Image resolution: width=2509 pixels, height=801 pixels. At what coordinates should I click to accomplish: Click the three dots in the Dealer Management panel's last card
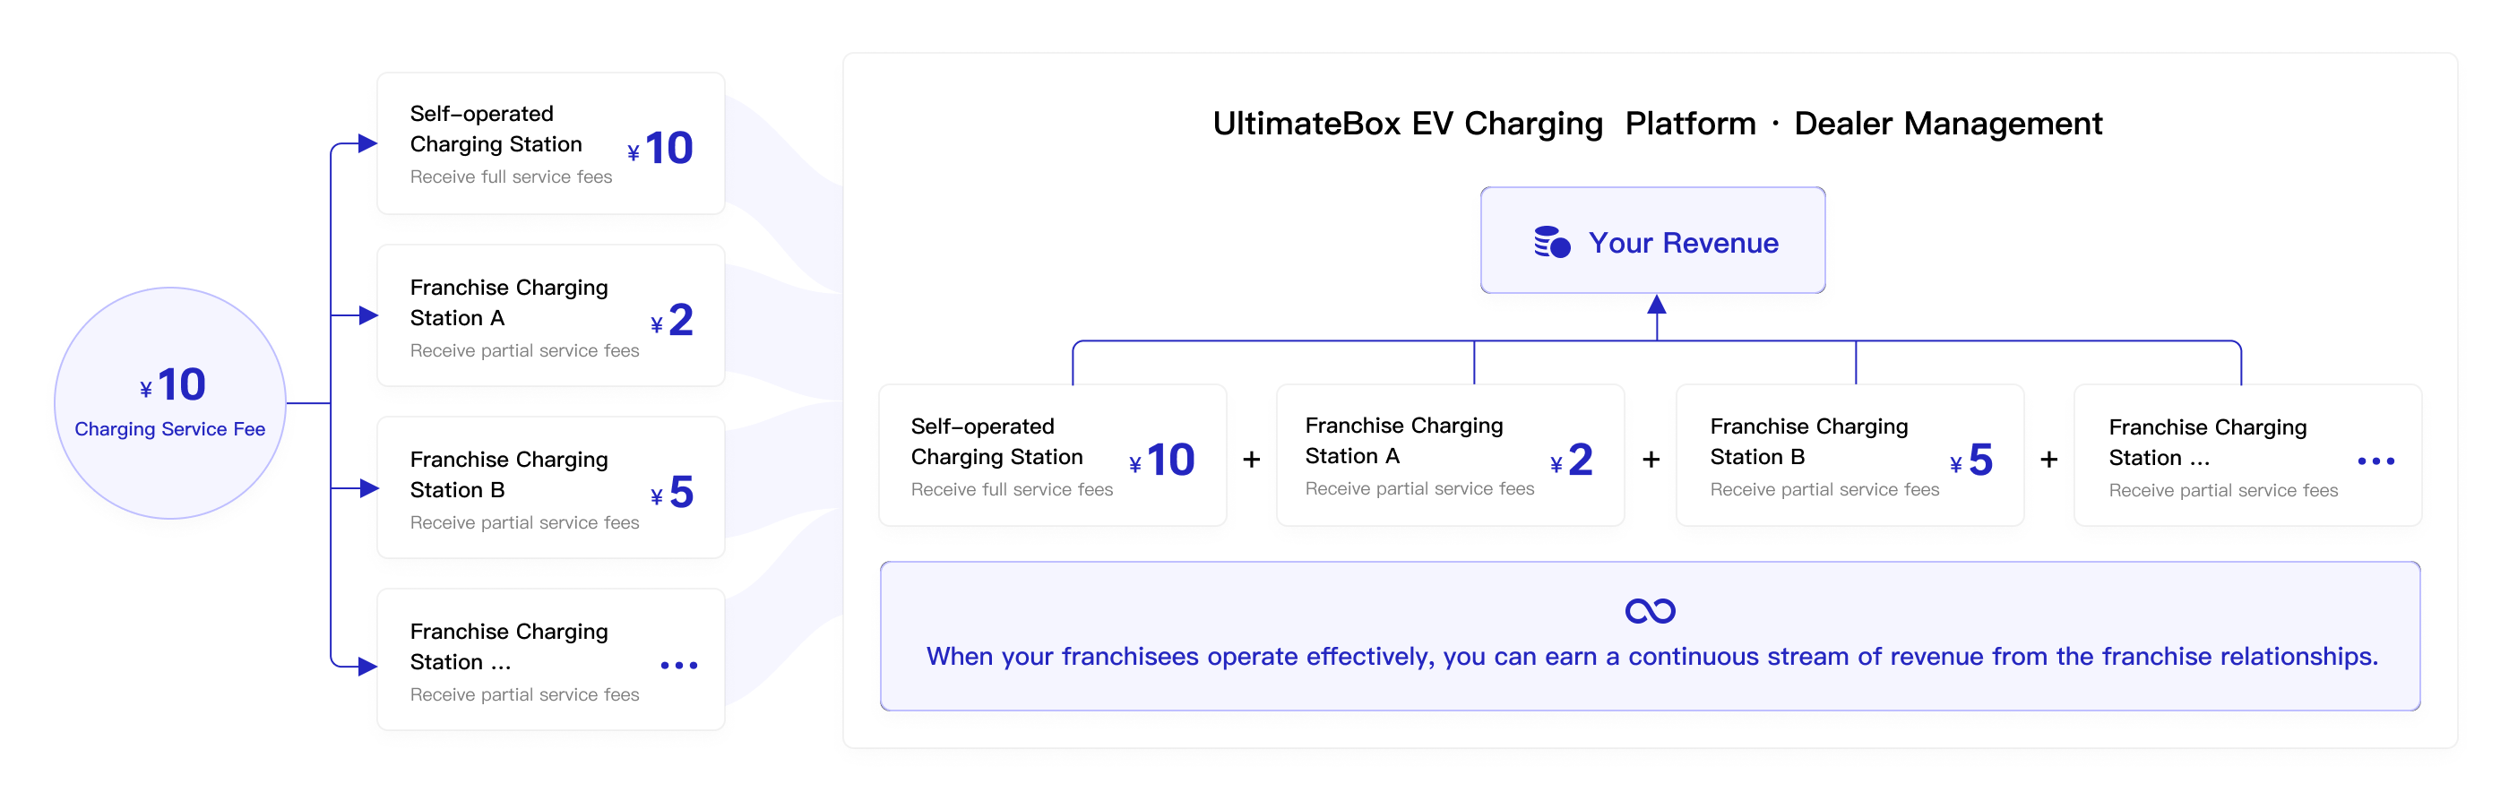2375,461
